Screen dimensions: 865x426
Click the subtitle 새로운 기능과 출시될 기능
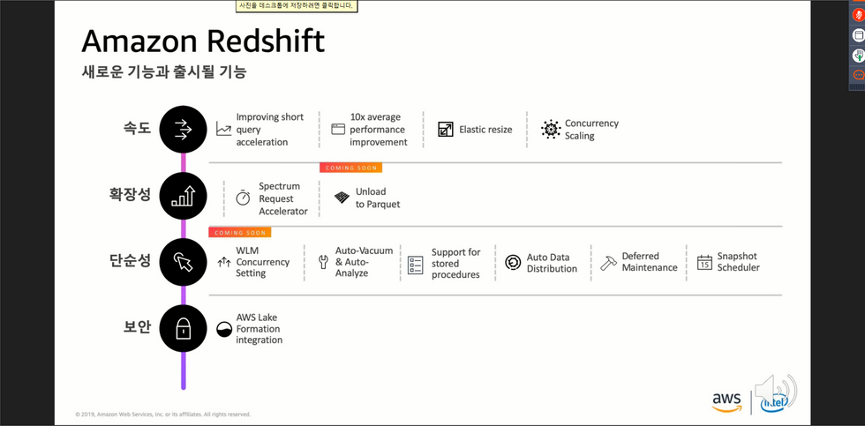(164, 71)
